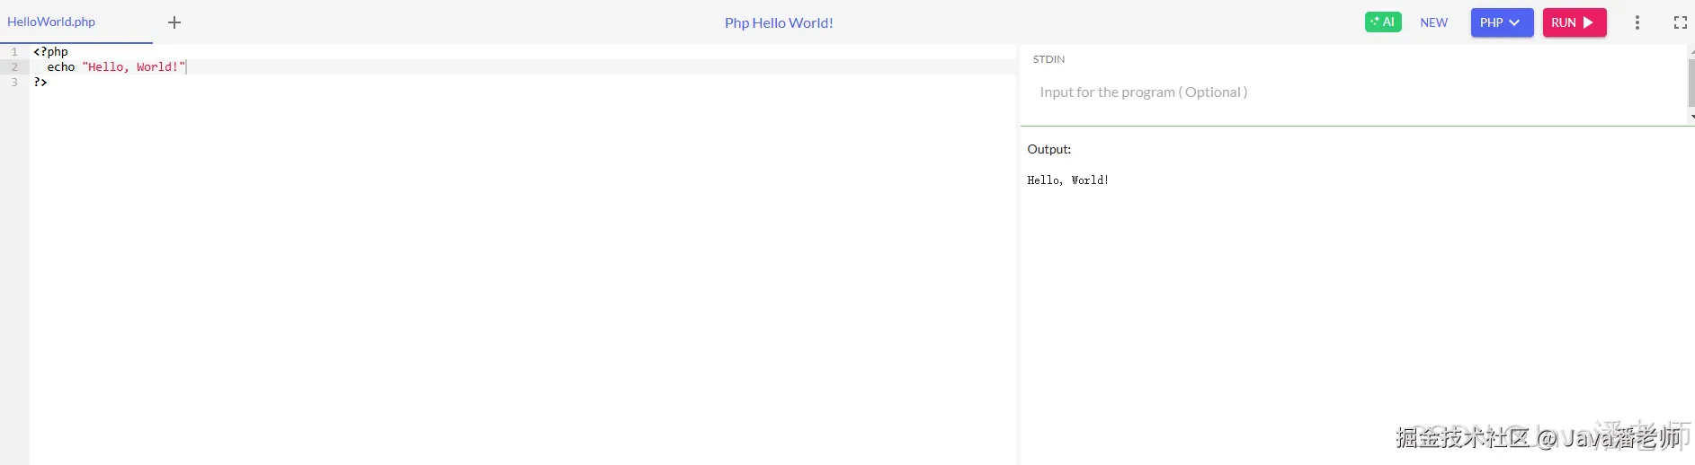Click the 'Php Hello World!' project title

(779, 23)
